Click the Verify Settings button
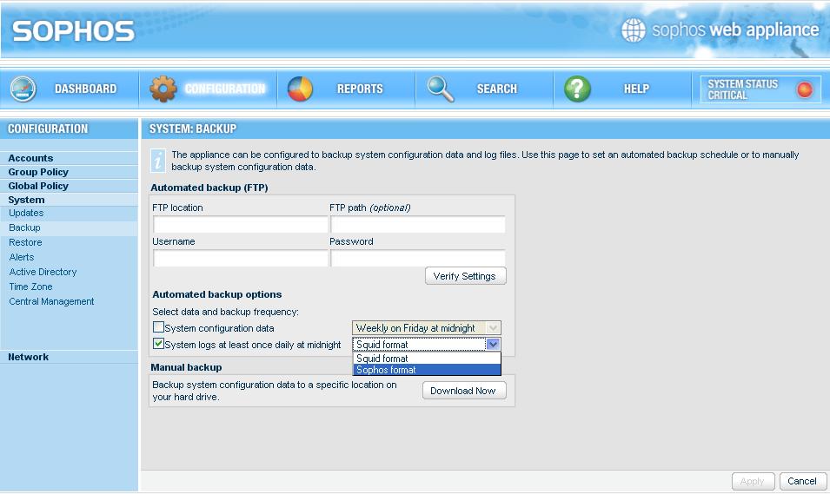830x494 pixels. [x=465, y=276]
